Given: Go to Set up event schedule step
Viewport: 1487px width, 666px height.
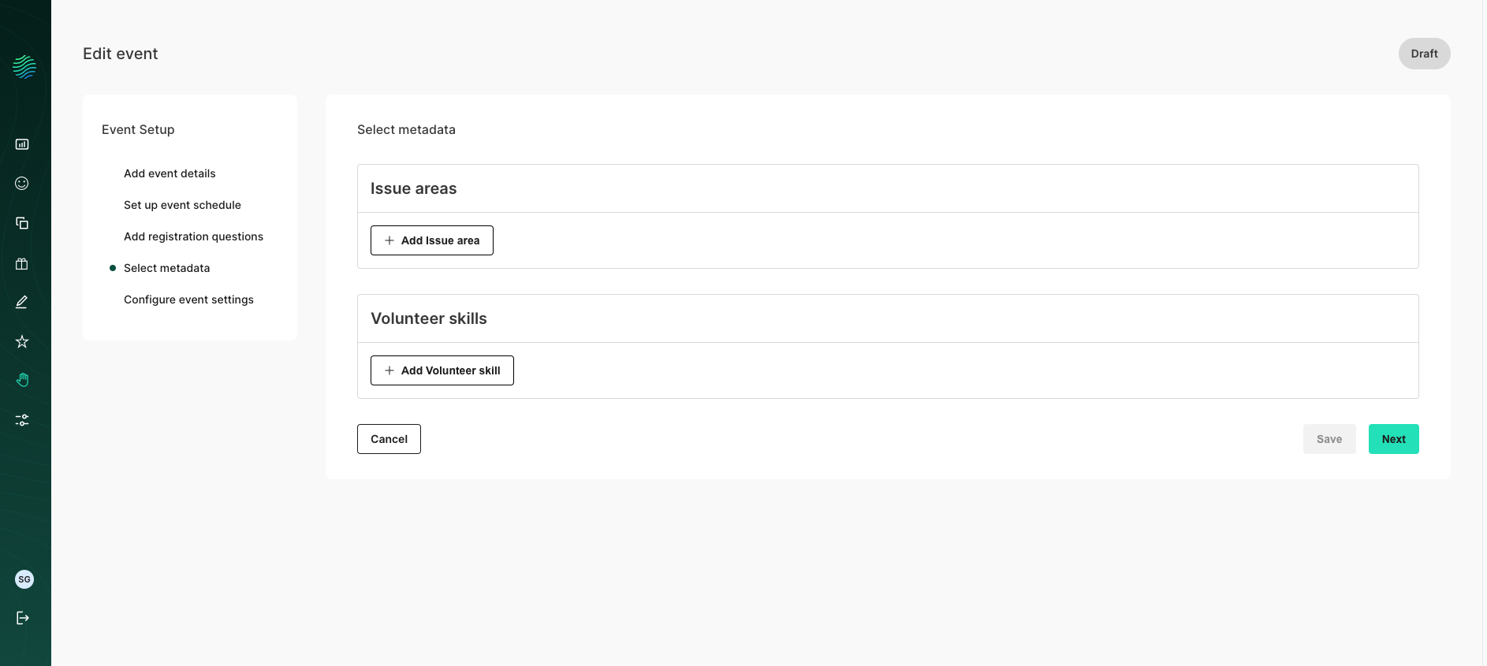Looking at the screenshot, I should pos(182,205).
